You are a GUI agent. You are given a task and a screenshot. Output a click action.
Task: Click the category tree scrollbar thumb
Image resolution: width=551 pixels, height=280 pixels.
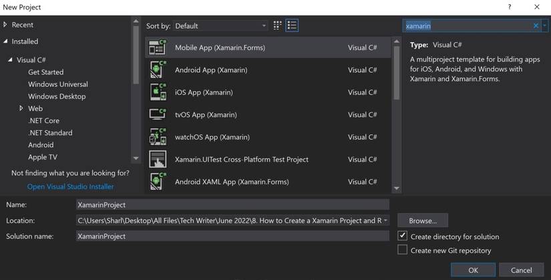(x=136, y=55)
